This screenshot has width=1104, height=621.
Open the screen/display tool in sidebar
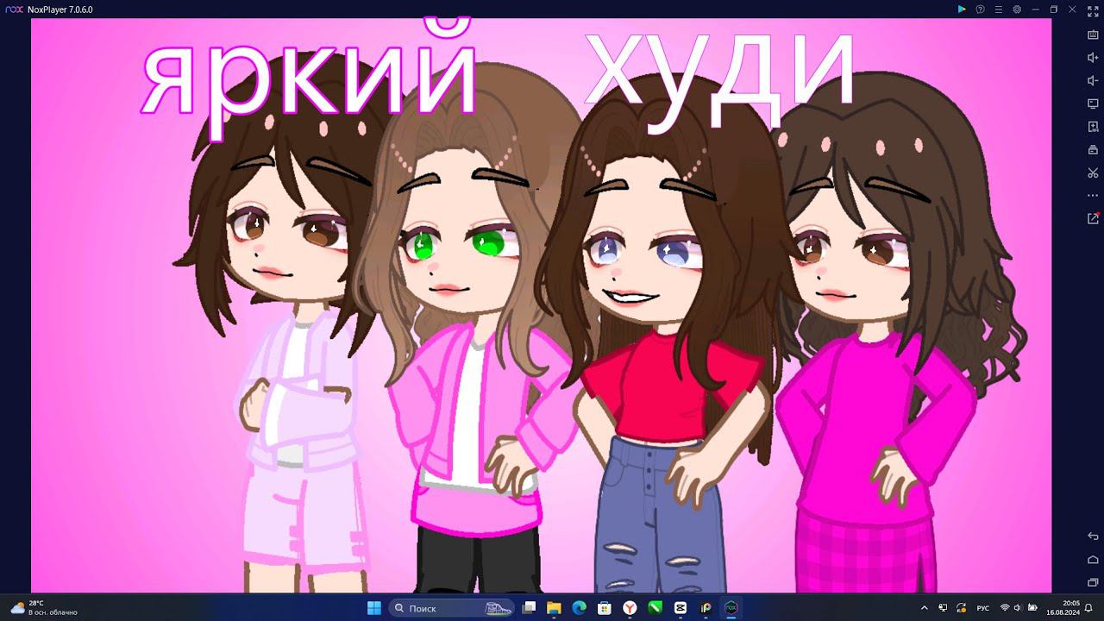1093,103
